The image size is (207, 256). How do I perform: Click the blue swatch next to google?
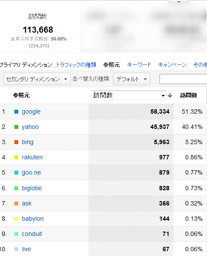tap(16, 111)
